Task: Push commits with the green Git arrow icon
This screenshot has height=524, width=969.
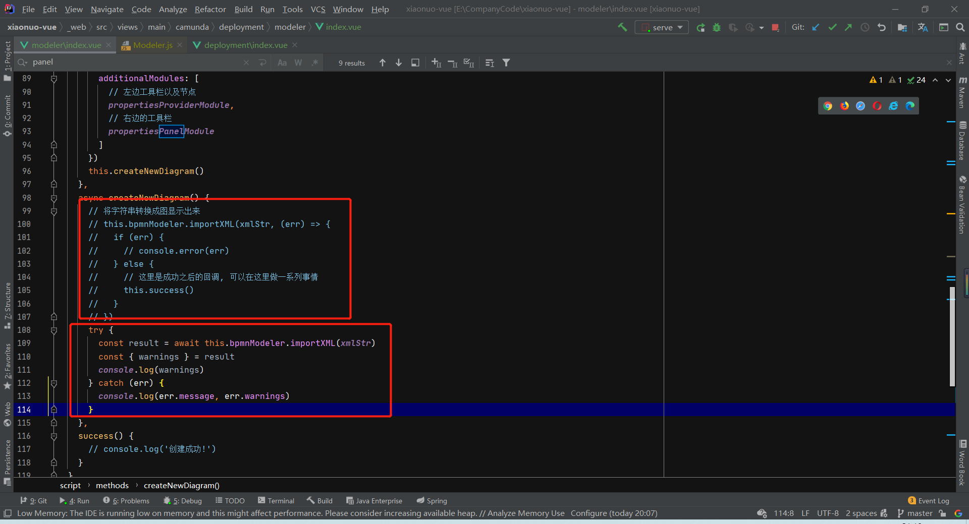Action: [848, 27]
